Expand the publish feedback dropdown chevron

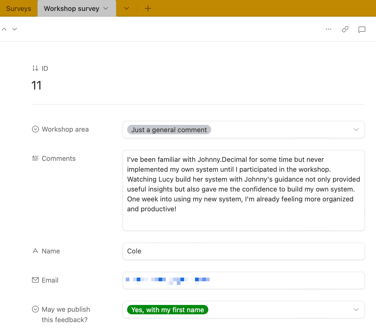[x=356, y=310]
